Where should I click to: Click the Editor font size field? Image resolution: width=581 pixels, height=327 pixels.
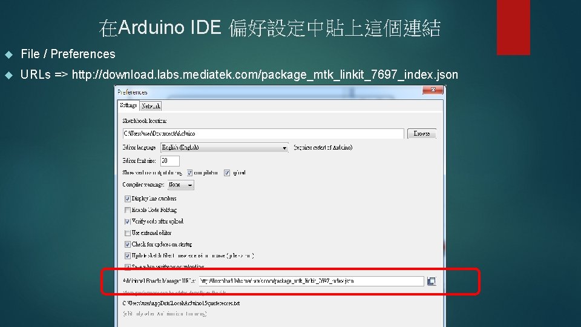pyautogui.click(x=169, y=161)
